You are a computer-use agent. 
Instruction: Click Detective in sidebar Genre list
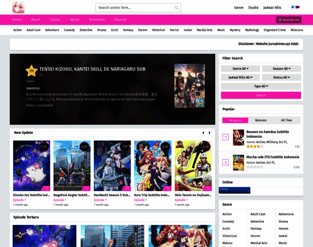pyautogui.click(x=257, y=221)
